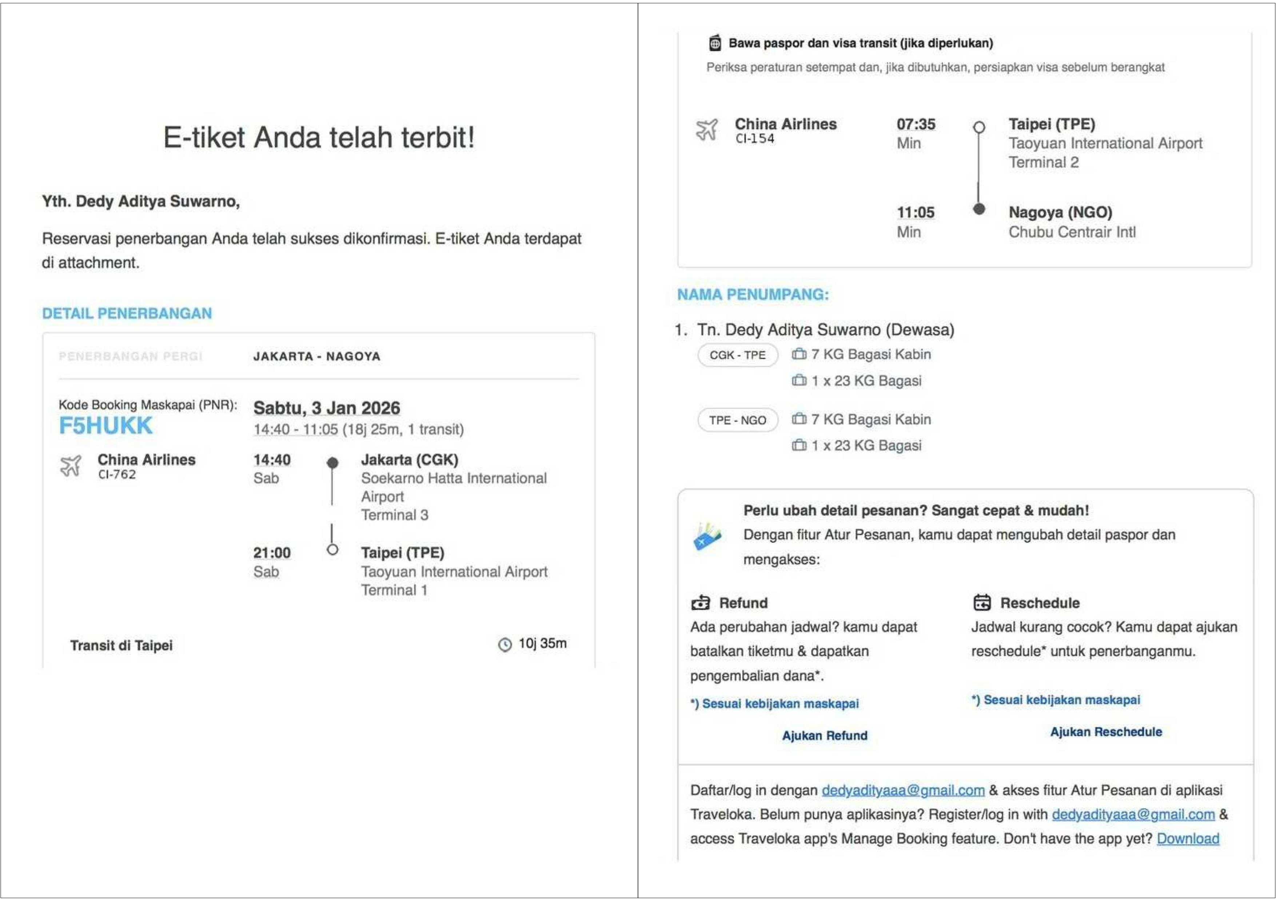Click the passport icon next to transit visa note

[x=715, y=43]
